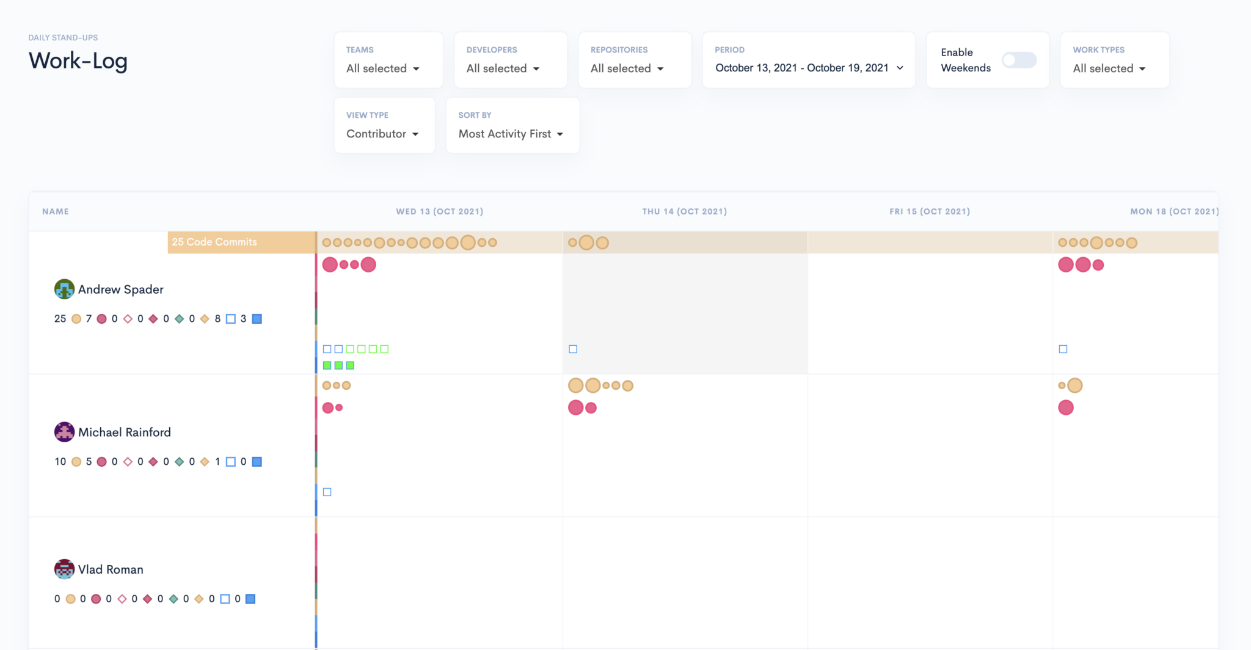The width and height of the screenshot is (1251, 650).
Task: Change the View Type from Contributor
Action: click(381, 134)
